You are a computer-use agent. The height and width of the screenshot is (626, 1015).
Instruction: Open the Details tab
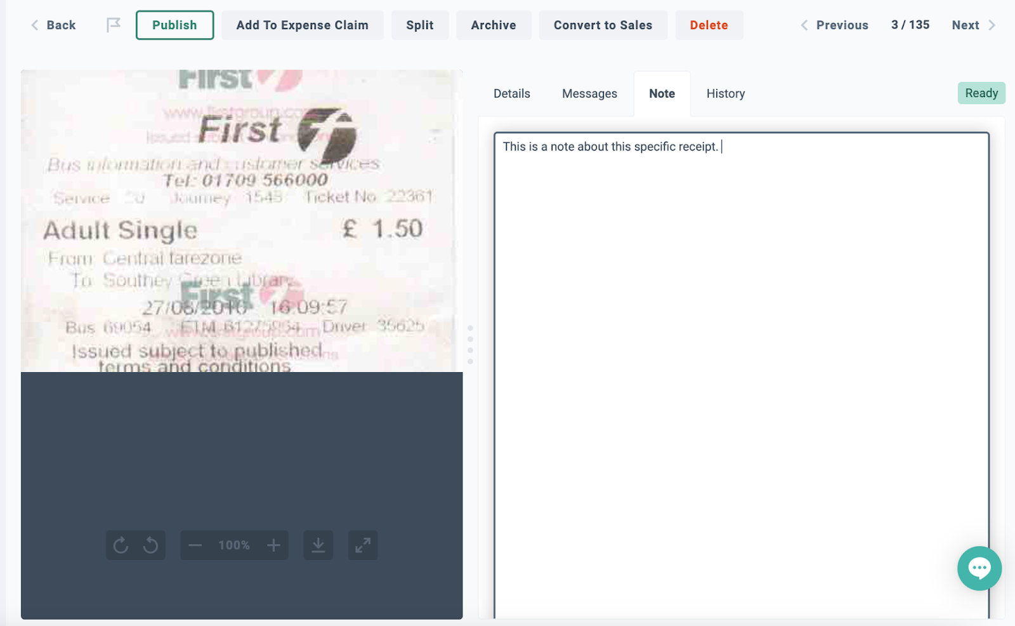tap(512, 93)
